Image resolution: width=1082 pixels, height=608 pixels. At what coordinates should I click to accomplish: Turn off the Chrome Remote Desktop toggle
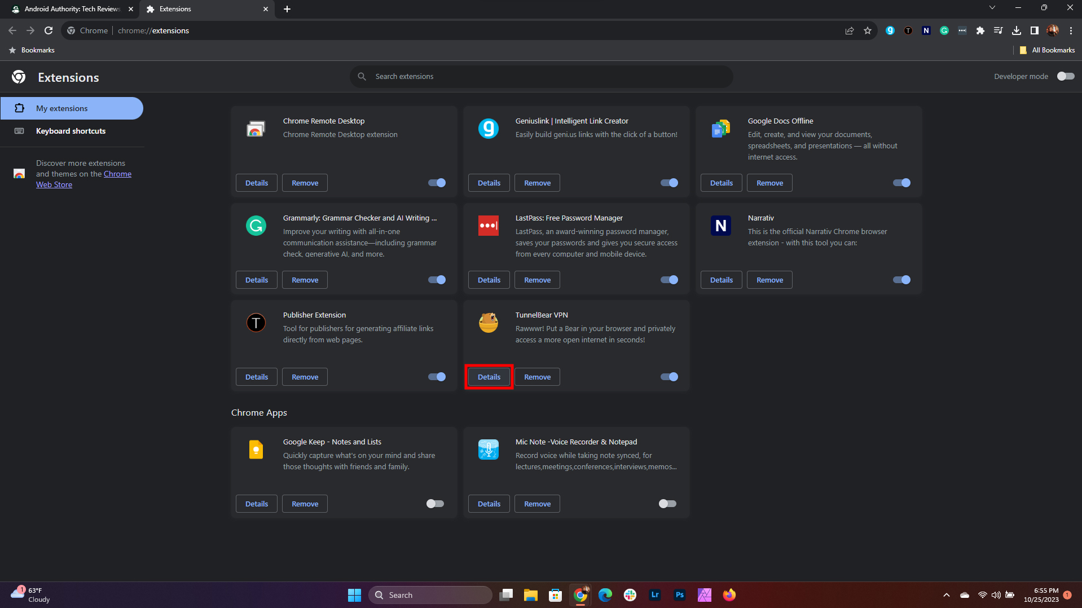tap(437, 183)
